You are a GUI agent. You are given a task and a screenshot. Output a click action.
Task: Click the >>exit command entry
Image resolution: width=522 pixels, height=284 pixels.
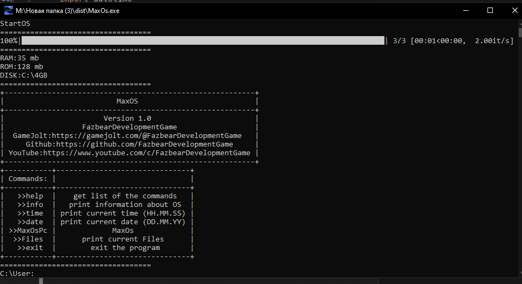click(30, 248)
